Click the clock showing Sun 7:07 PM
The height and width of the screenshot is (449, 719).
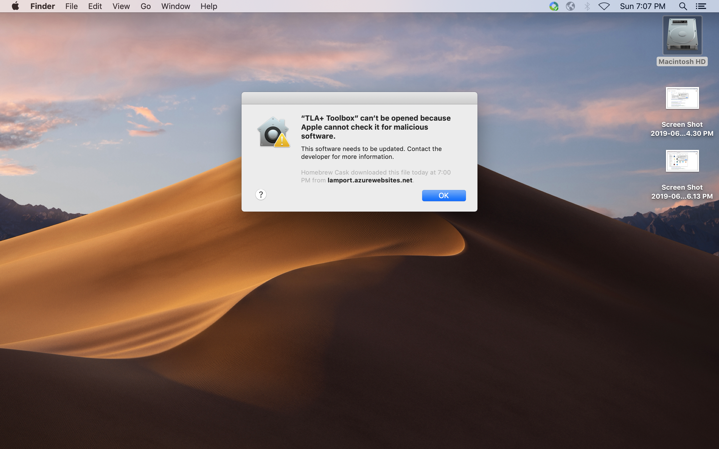(x=642, y=6)
